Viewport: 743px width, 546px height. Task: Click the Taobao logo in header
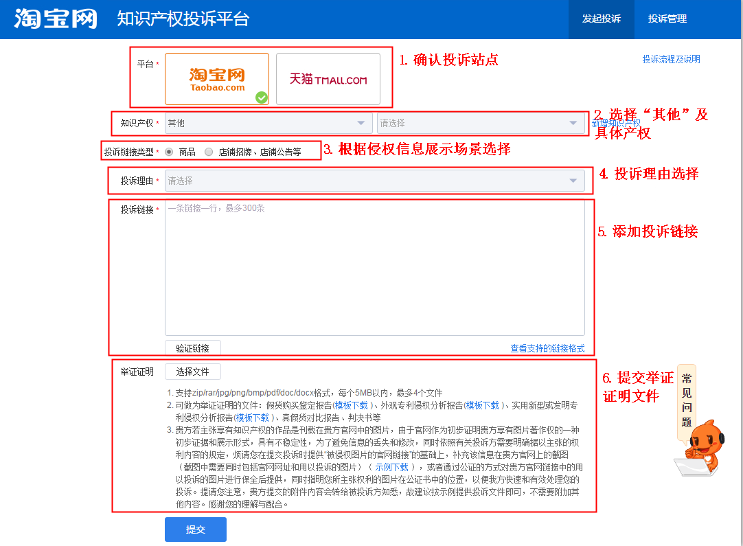pyautogui.click(x=56, y=19)
